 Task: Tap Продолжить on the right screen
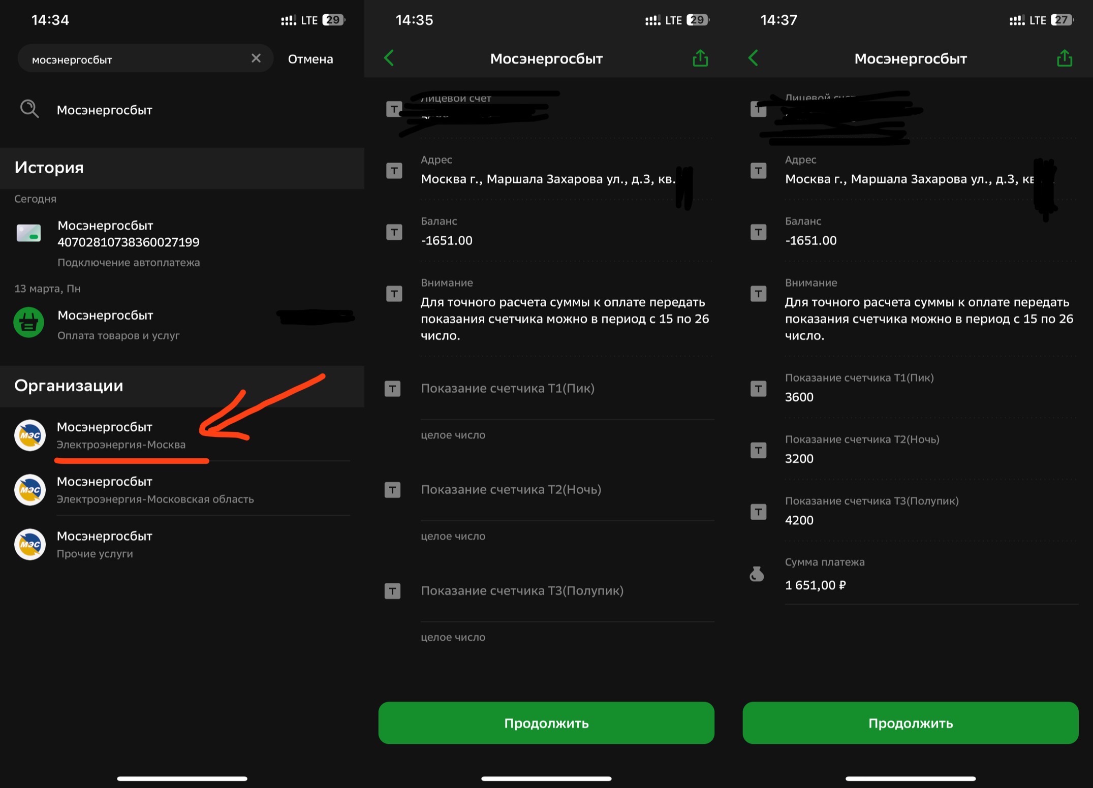(911, 722)
